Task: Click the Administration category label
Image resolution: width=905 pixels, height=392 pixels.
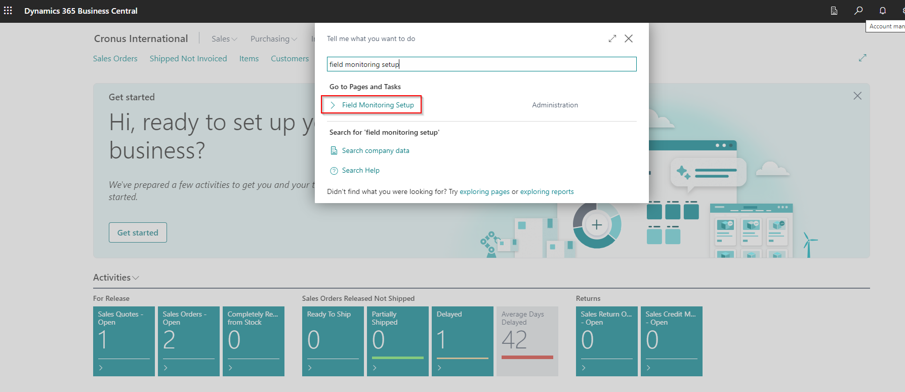Action: [x=555, y=105]
